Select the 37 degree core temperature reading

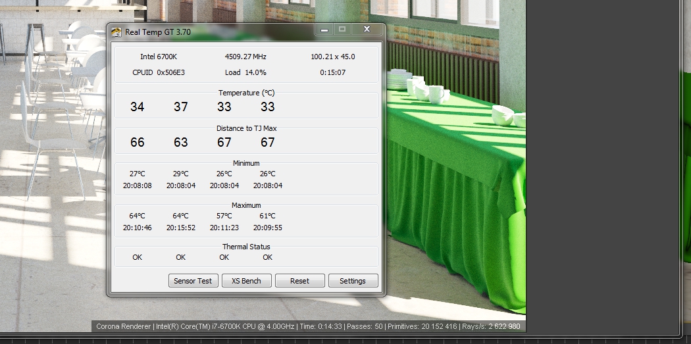click(181, 107)
